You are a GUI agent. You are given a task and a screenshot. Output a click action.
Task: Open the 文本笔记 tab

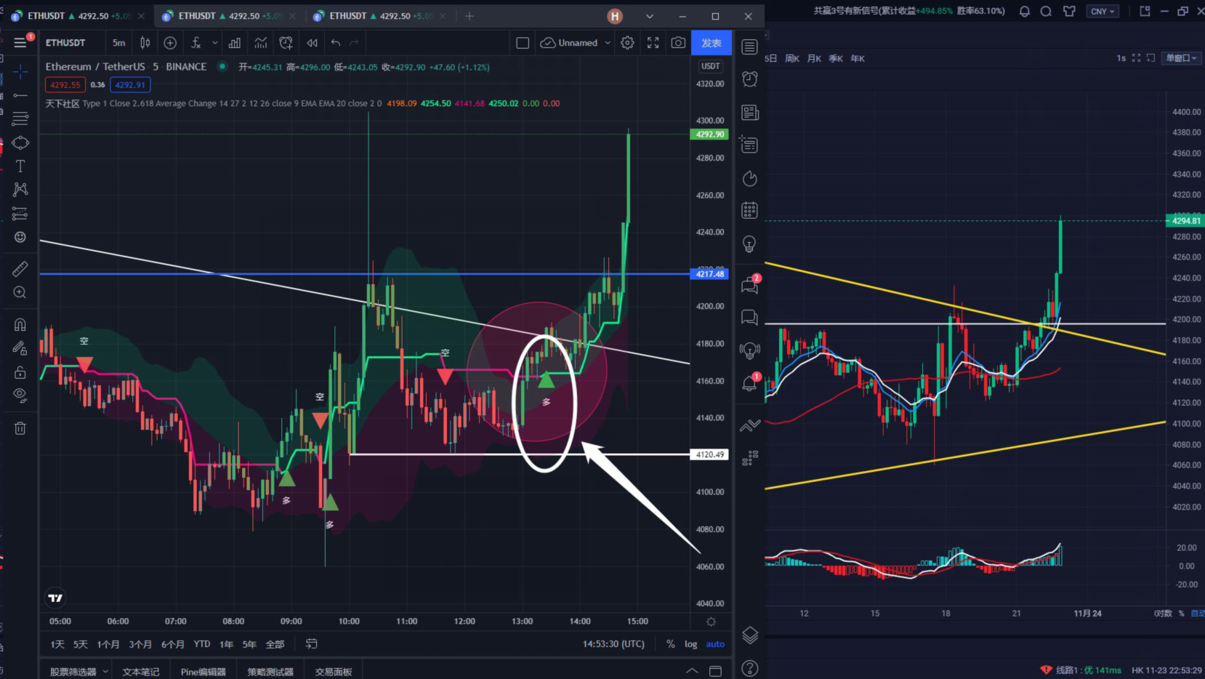(x=140, y=671)
